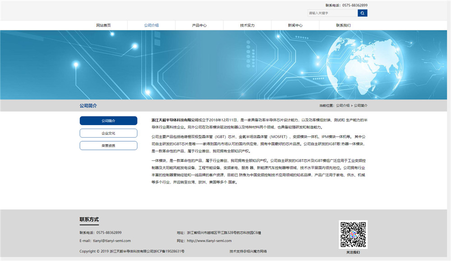The image size is (451, 261).
Task: Open the 技术实力 section
Action: (247, 25)
